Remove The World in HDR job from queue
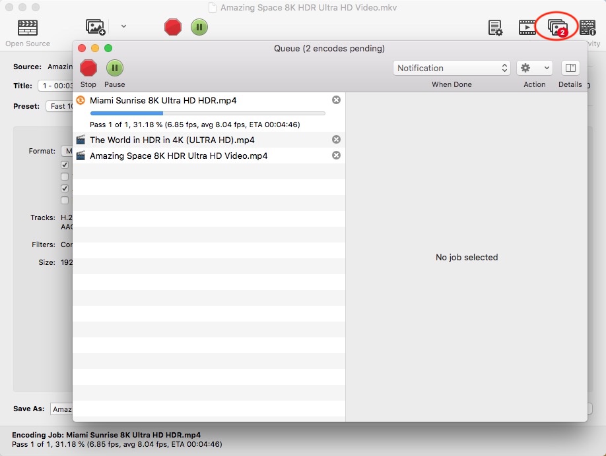Screen dimensions: 606x456 coord(336,140)
